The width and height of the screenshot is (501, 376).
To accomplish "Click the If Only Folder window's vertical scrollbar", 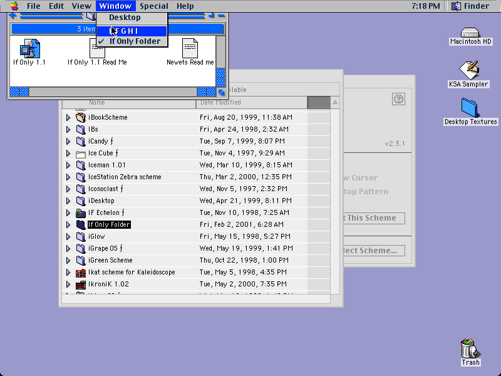I will [x=220, y=61].
